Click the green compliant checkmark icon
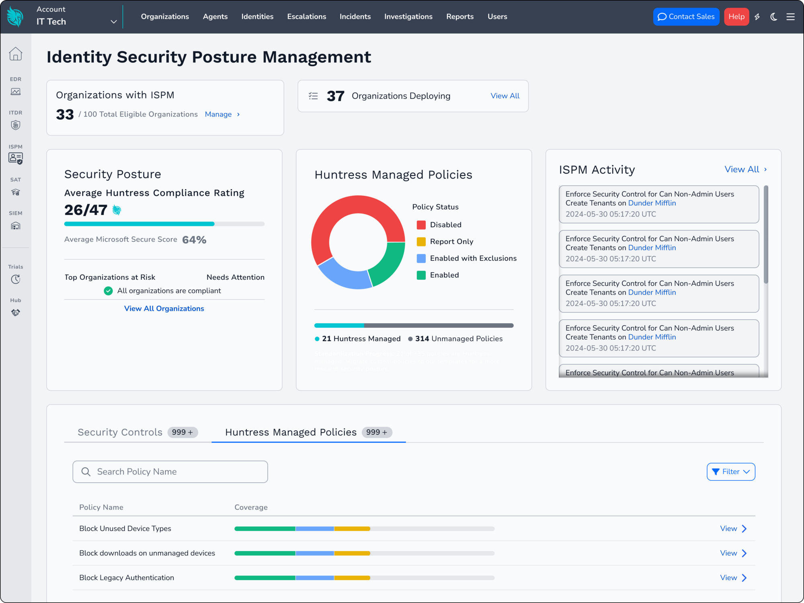The height and width of the screenshot is (603, 804). 108,291
